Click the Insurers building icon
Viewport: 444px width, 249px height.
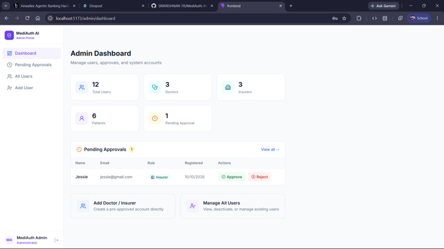pyautogui.click(x=228, y=87)
